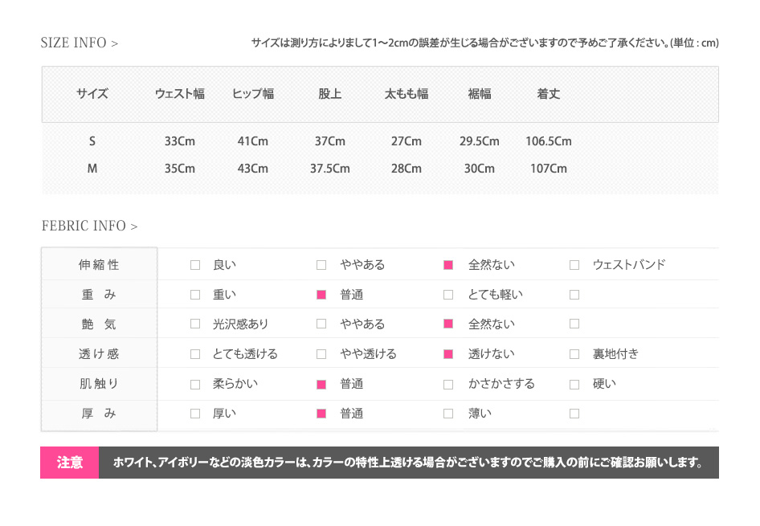This screenshot has height=526, width=760.
Task: Check the とても透ける checkbox
Action: (195, 354)
